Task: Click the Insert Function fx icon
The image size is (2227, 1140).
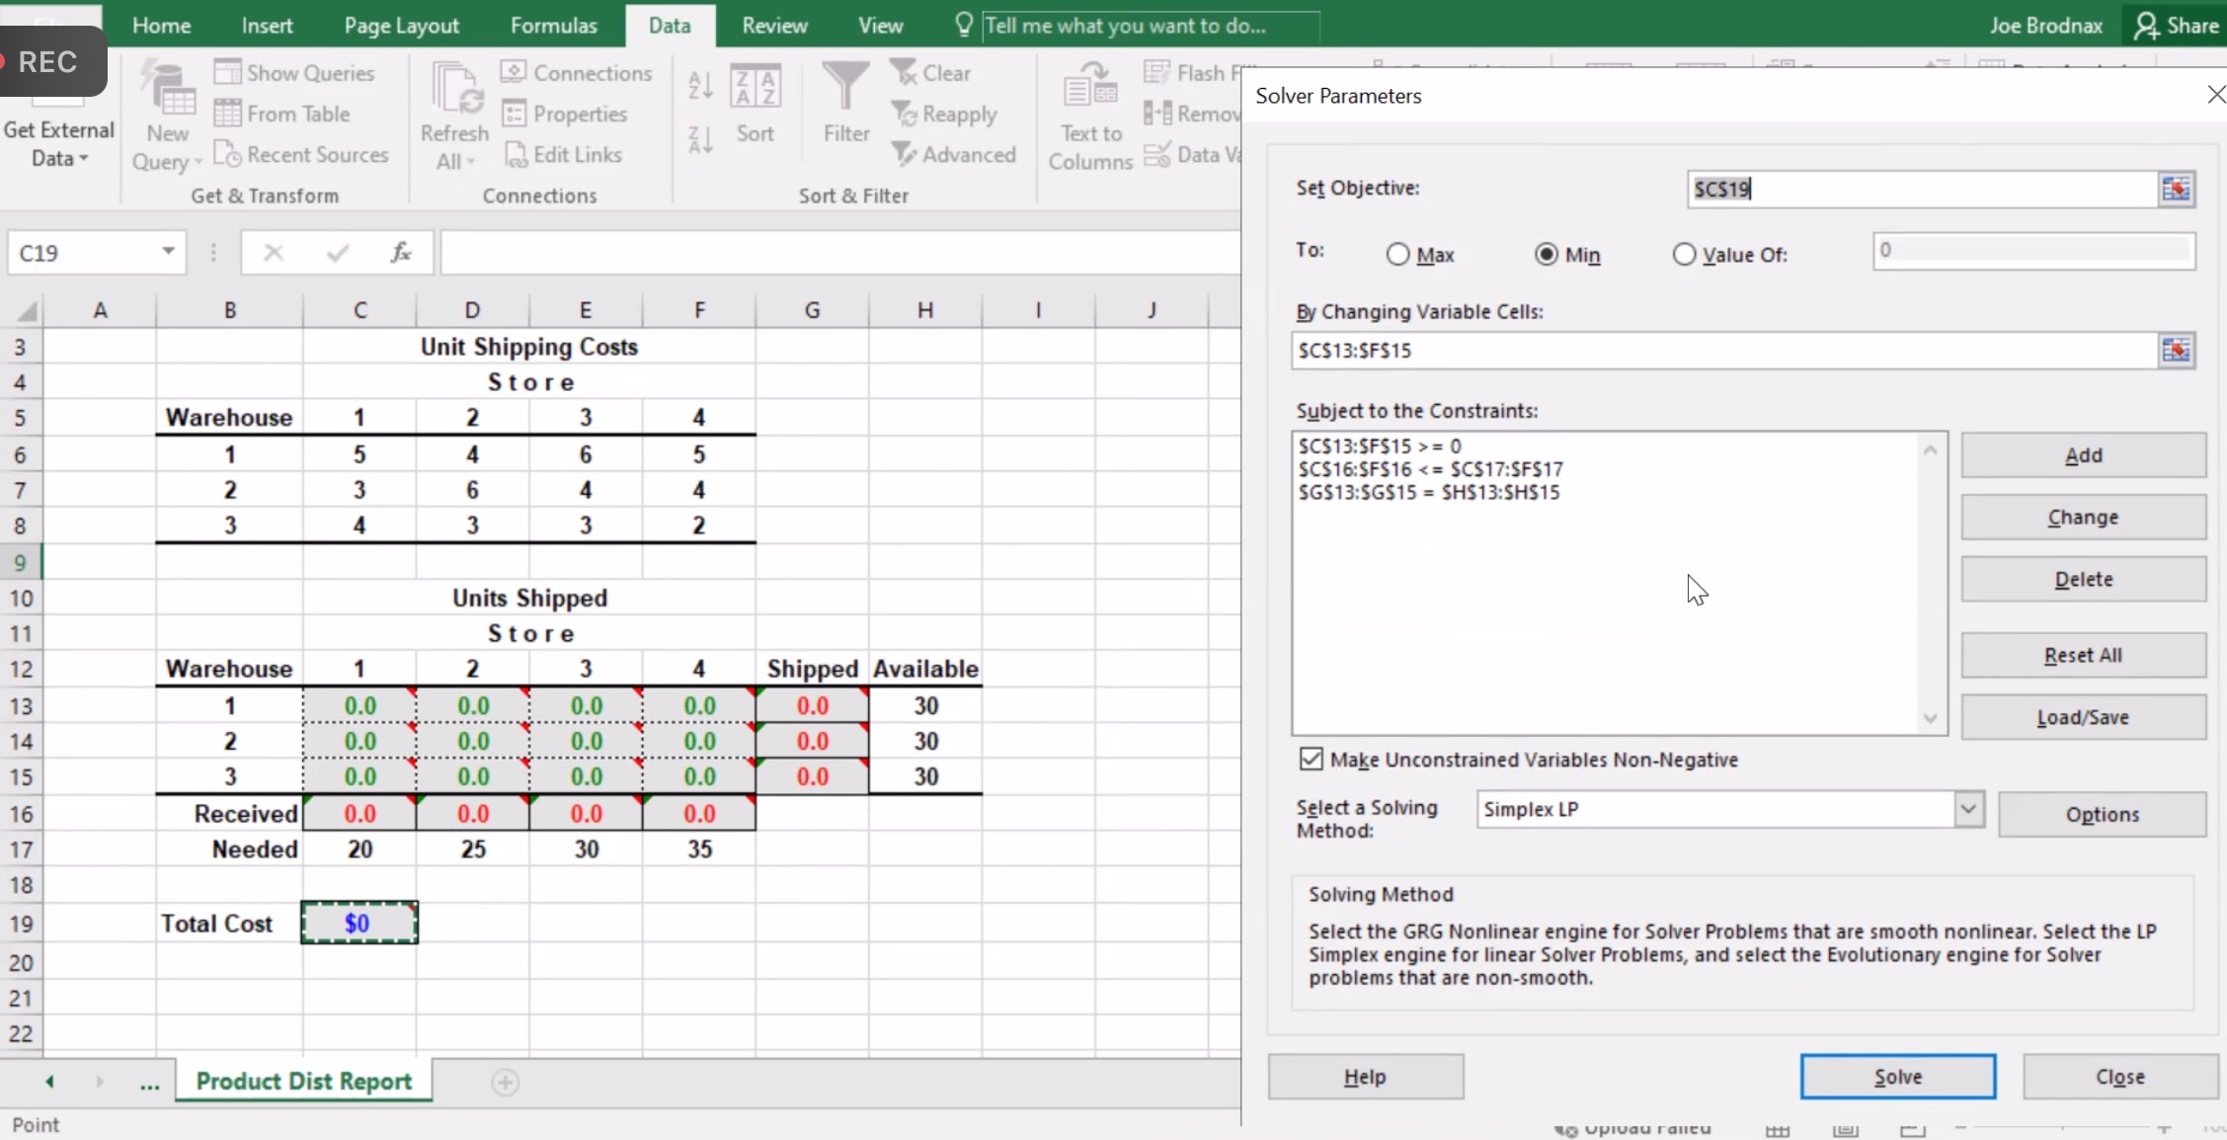Action: pos(401,252)
